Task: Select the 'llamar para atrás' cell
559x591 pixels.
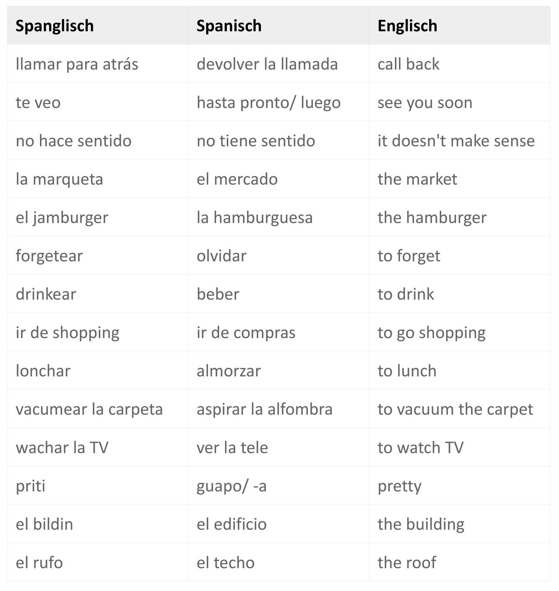Action: click(x=77, y=64)
